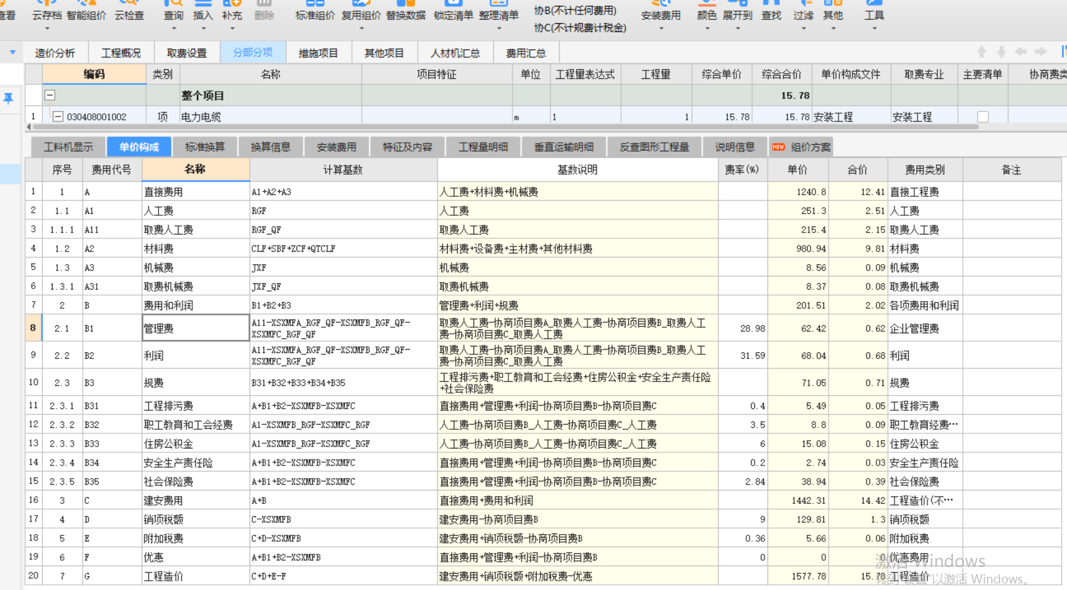Switch to the 人材机汇总 tab
Viewport: 1067px width, 590px height.
point(455,53)
